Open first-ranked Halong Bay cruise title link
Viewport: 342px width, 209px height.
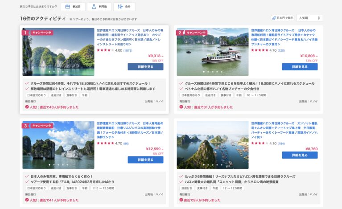[x=129, y=37]
